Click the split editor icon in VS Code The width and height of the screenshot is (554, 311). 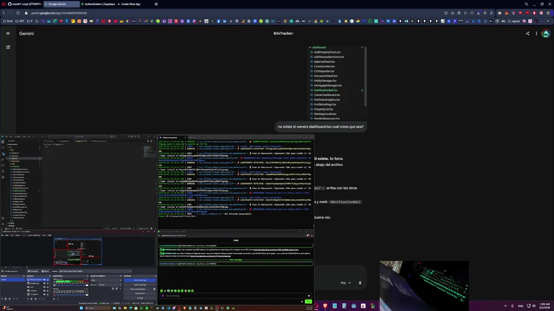point(151,141)
